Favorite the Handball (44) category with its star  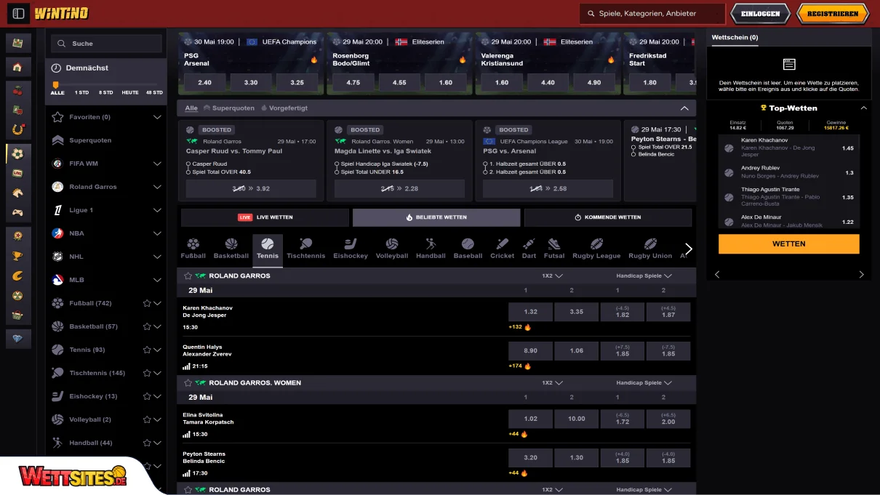(x=147, y=443)
